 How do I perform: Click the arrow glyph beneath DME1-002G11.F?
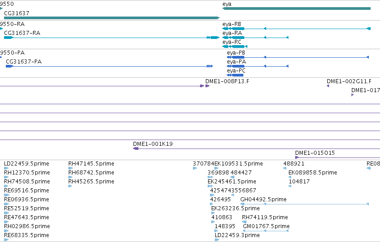328,86
